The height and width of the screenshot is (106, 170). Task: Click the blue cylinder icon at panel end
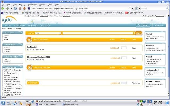(168, 103)
